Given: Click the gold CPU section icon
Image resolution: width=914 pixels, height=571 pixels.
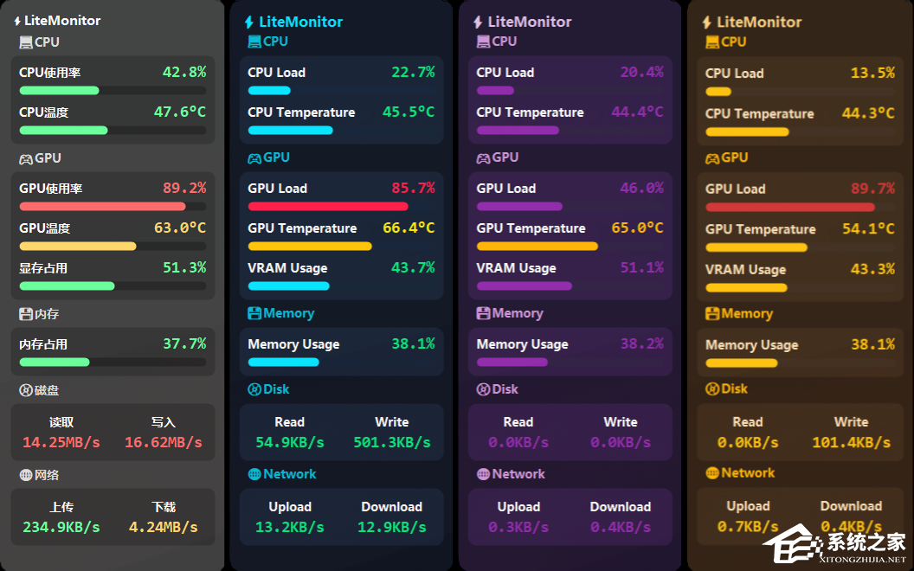Looking at the screenshot, I should click(x=712, y=42).
